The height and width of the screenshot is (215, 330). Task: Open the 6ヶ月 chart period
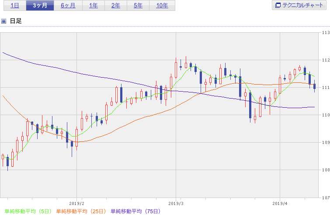pyautogui.click(x=68, y=6)
